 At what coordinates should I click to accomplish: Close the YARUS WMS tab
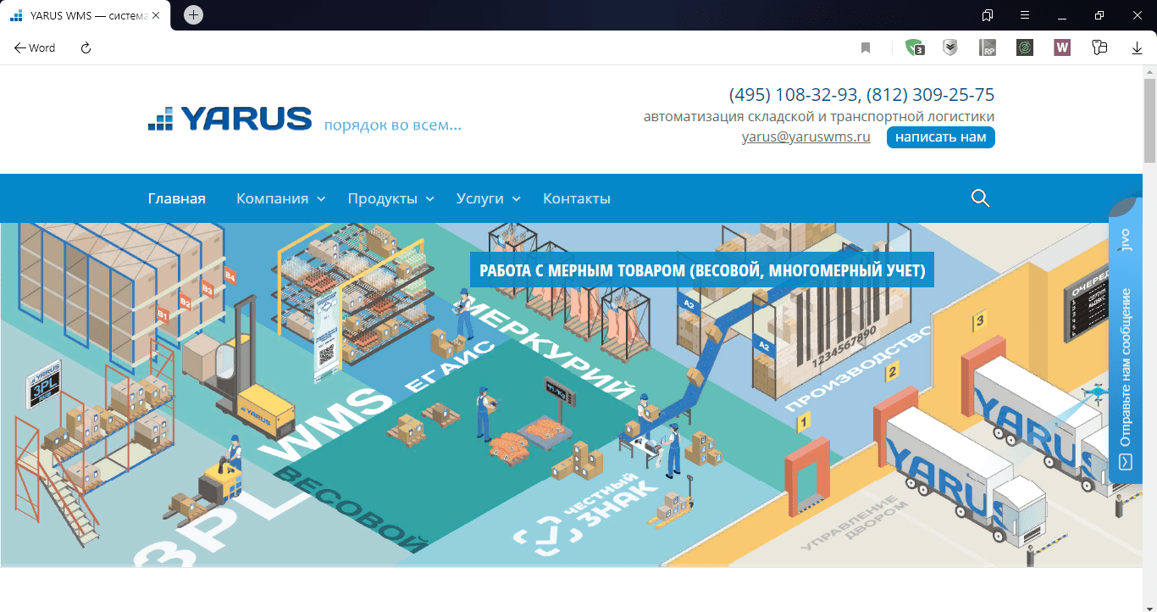156,15
